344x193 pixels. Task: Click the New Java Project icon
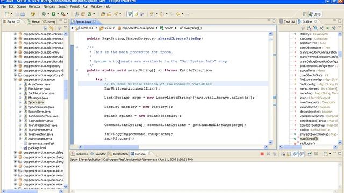(76, 14)
